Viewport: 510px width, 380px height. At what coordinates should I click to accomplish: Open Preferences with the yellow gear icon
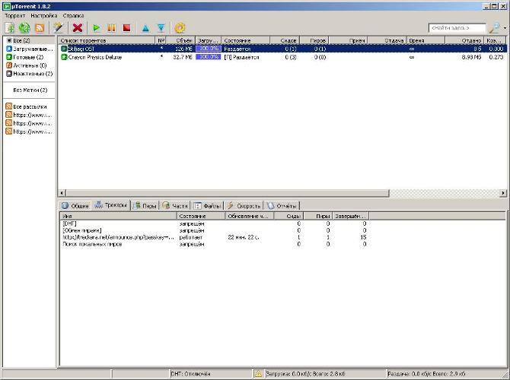[180, 28]
